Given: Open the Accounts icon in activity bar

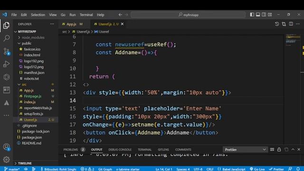Looking at the screenshot, I should pos(6,147).
